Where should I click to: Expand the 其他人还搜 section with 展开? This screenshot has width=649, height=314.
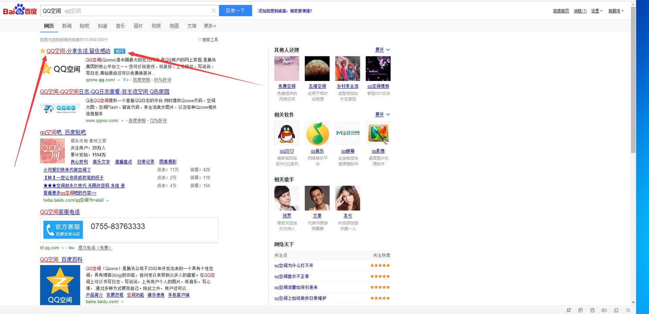(382, 50)
